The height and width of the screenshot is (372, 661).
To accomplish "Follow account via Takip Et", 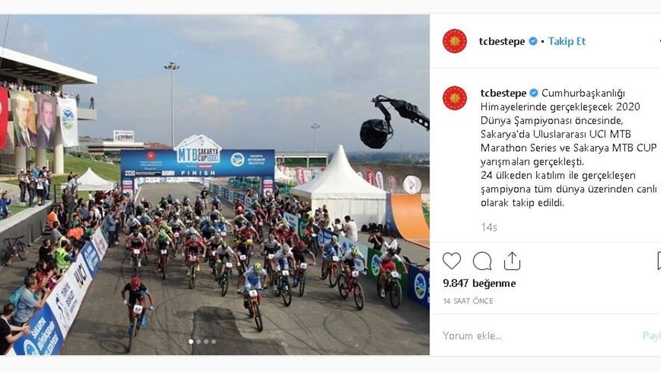I will coord(567,41).
